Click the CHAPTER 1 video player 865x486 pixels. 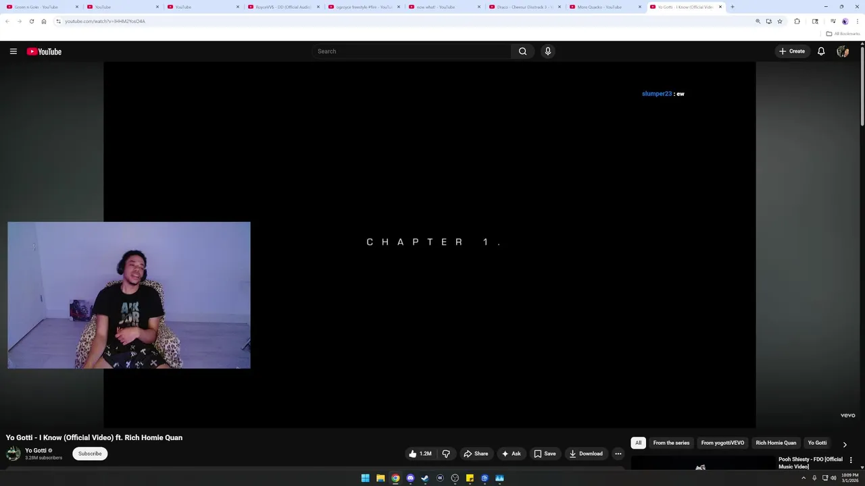(429, 244)
